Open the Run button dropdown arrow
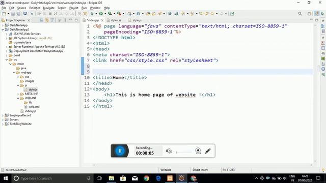Image resolution: width=326 pixels, height=183 pixels. pyautogui.click(x=105, y=14)
